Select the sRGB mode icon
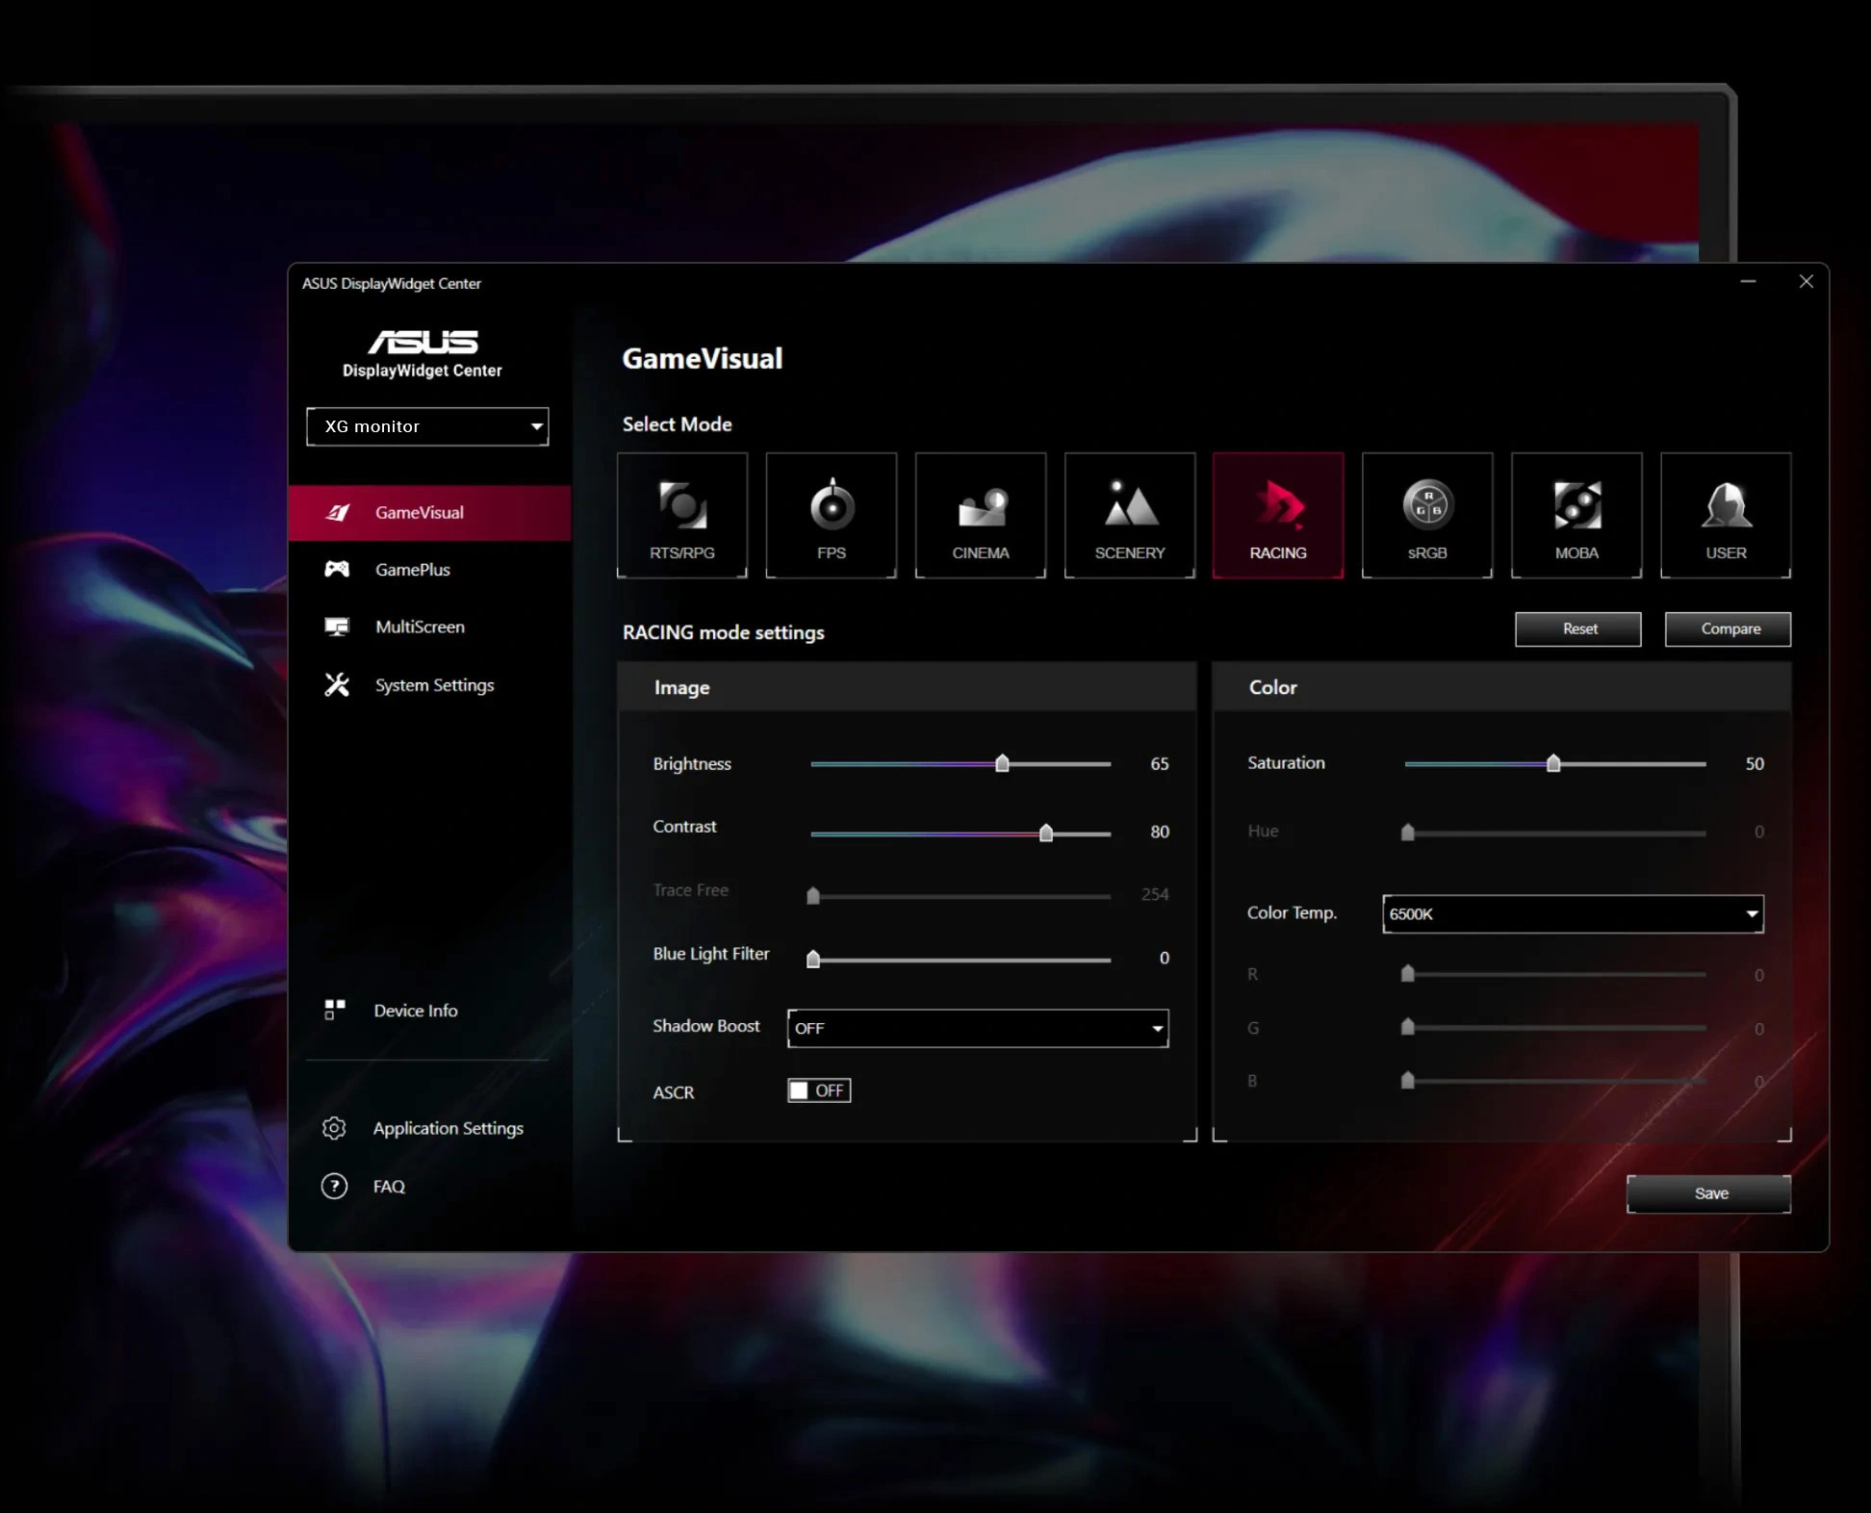This screenshot has height=1513, width=1871. click(1426, 516)
